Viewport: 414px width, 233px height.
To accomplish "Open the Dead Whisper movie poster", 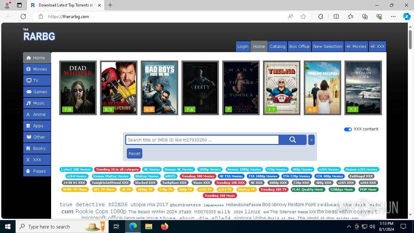I will click(78, 88).
